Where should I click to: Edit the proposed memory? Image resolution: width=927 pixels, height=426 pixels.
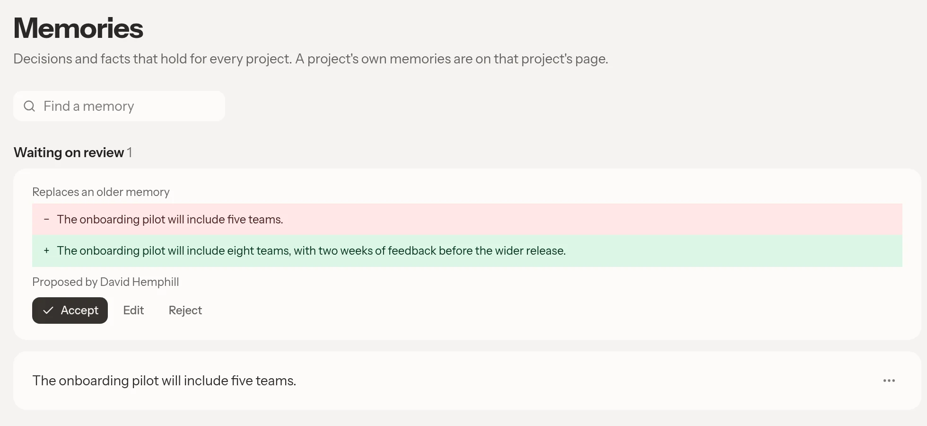[133, 311]
